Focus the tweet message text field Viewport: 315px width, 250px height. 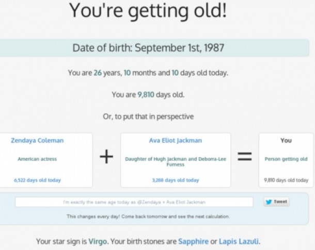[x=134, y=202]
